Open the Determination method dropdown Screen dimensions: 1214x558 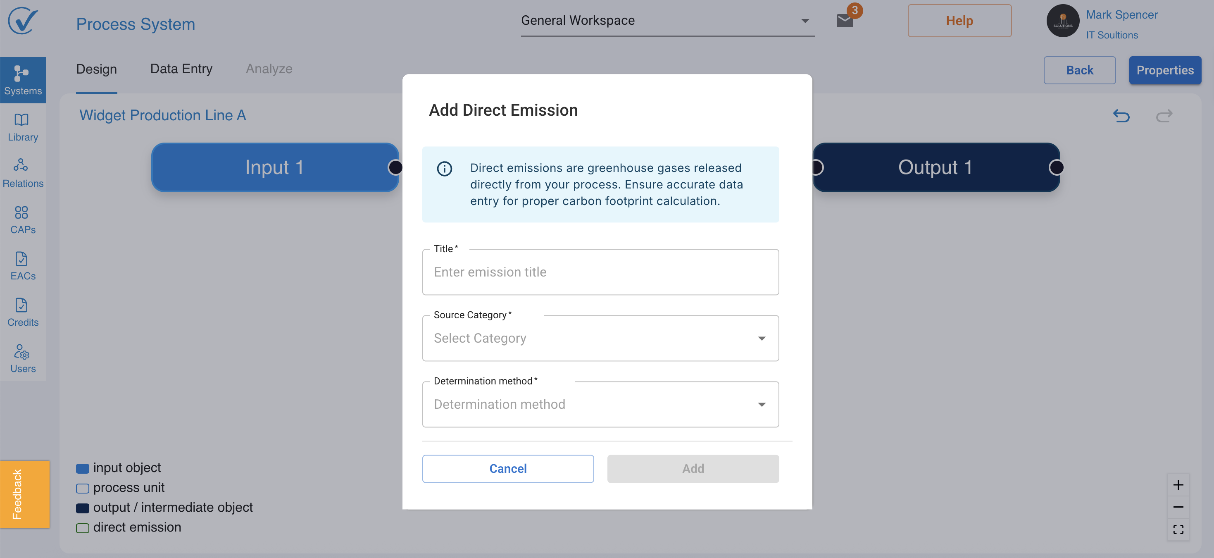coord(600,404)
